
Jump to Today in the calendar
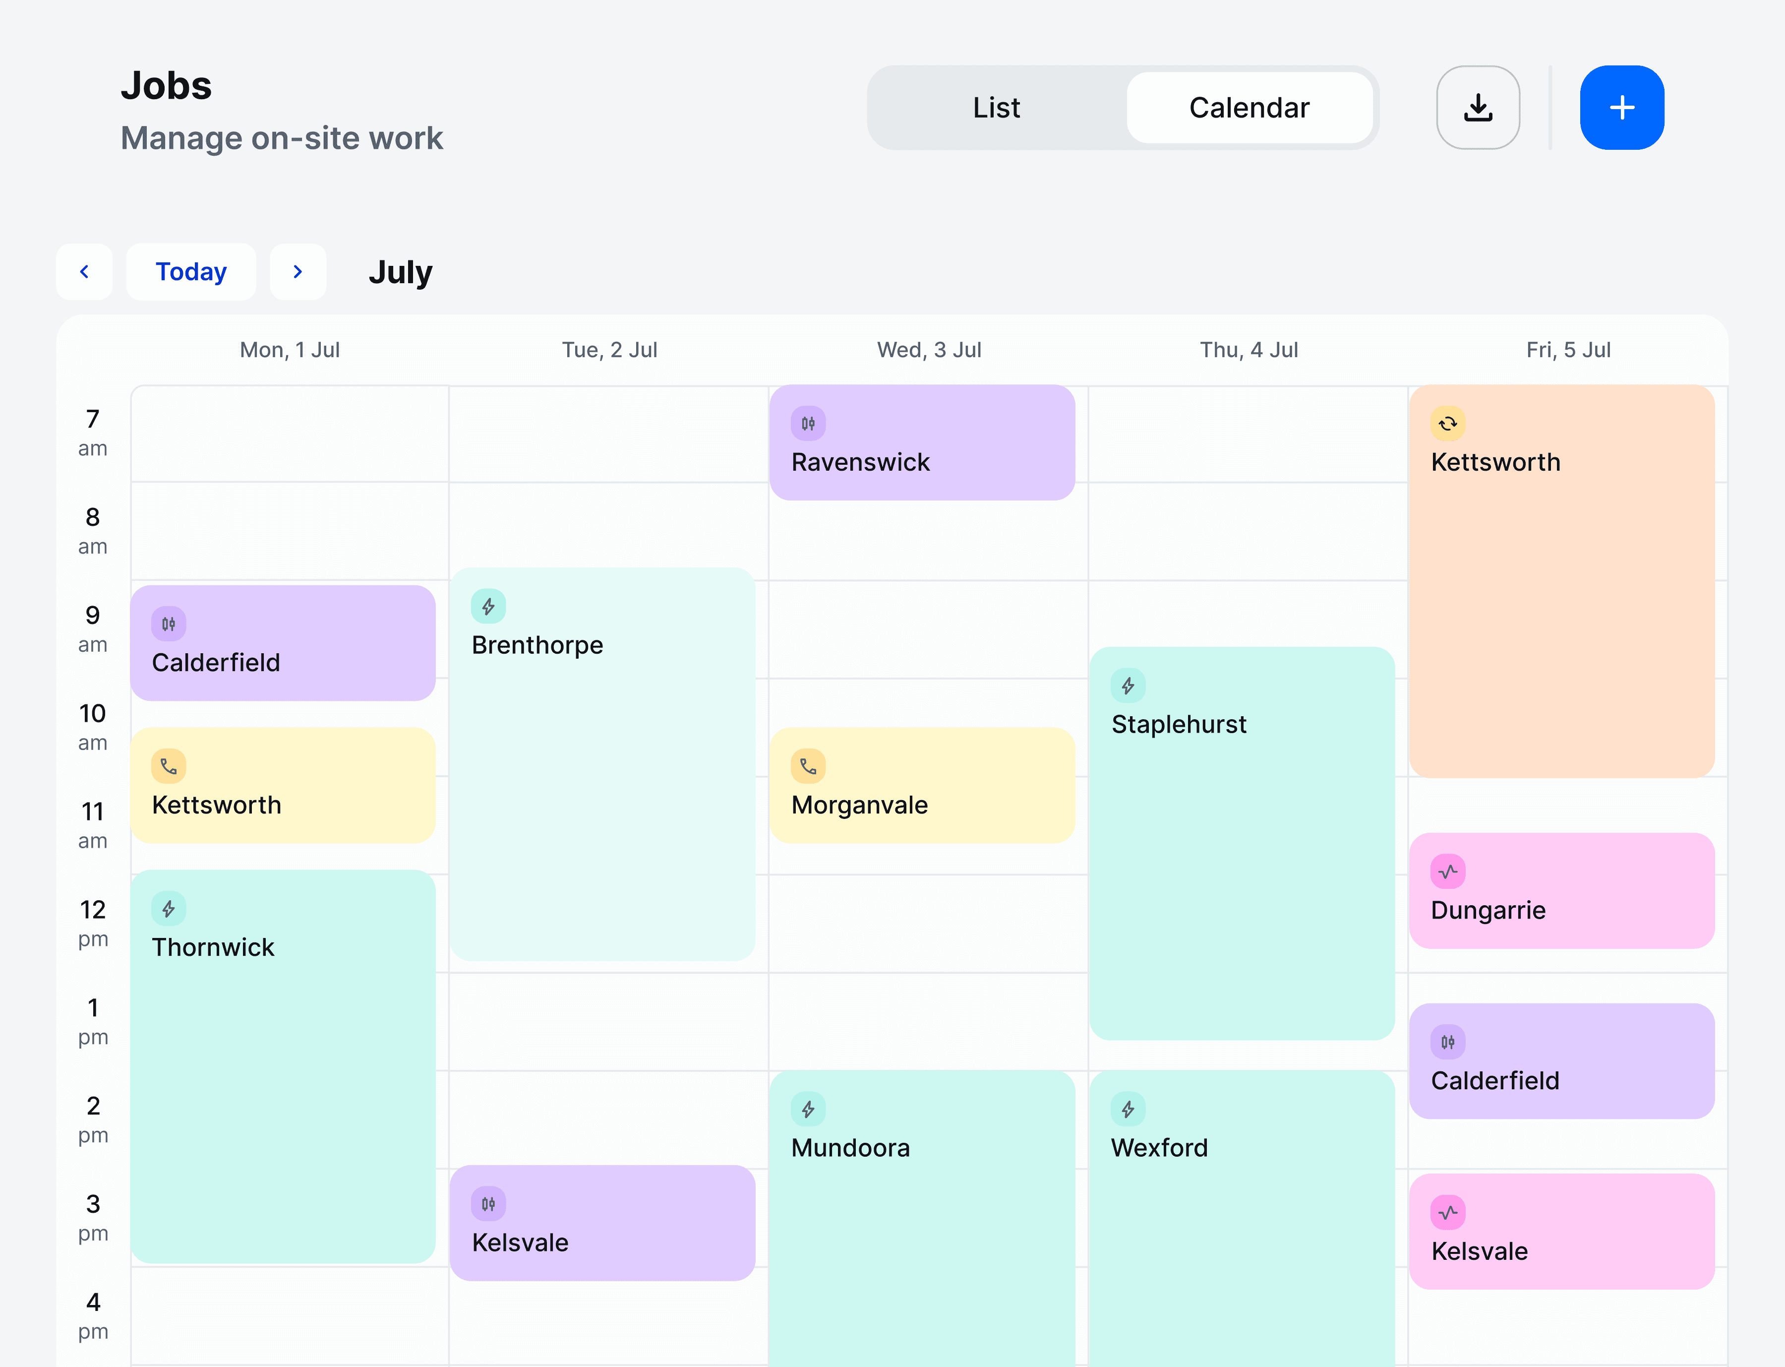tap(191, 272)
